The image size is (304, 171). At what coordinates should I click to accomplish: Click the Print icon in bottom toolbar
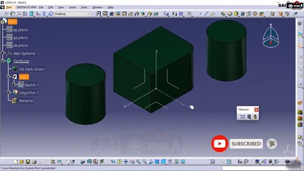(34, 161)
